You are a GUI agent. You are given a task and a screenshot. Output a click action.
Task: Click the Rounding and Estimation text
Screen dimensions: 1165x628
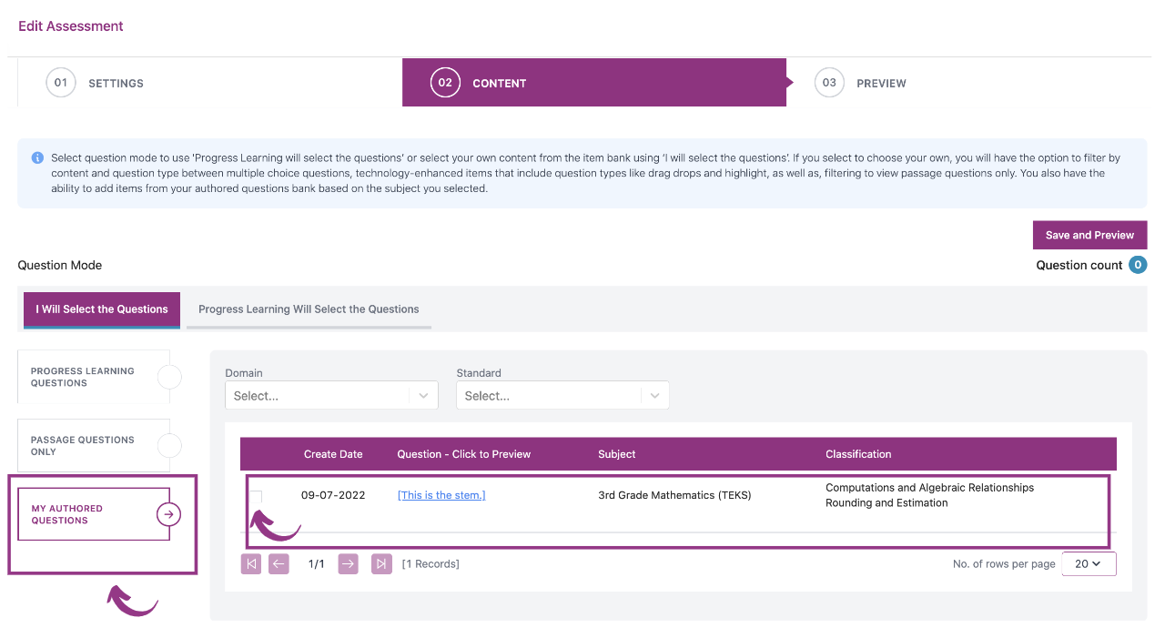coord(886,502)
